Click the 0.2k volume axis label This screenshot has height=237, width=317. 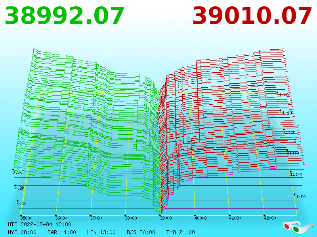tap(19, 188)
